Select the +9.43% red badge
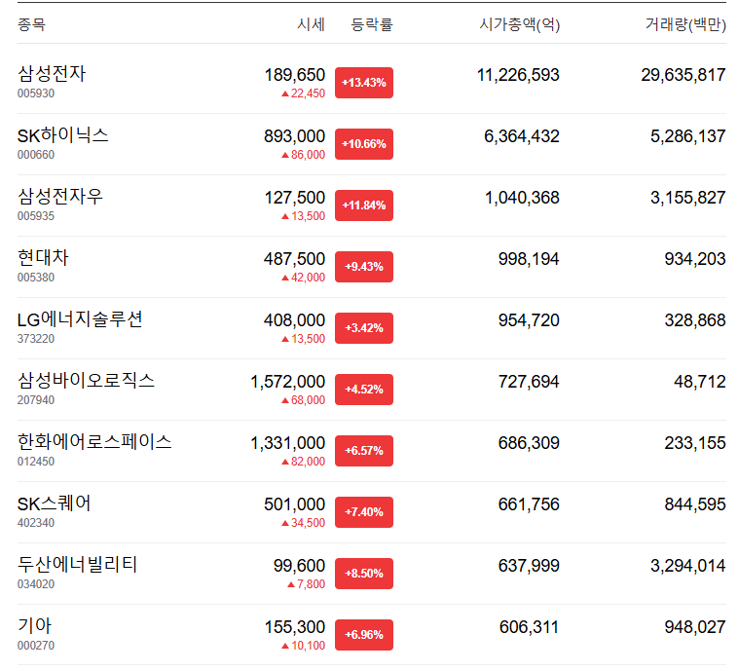The height and width of the screenshot is (671, 738). point(364,267)
